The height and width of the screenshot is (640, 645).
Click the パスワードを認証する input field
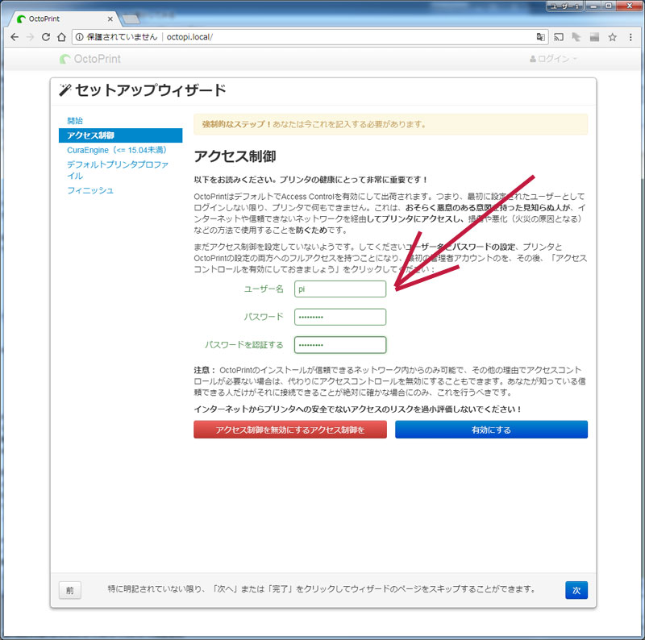(x=340, y=345)
